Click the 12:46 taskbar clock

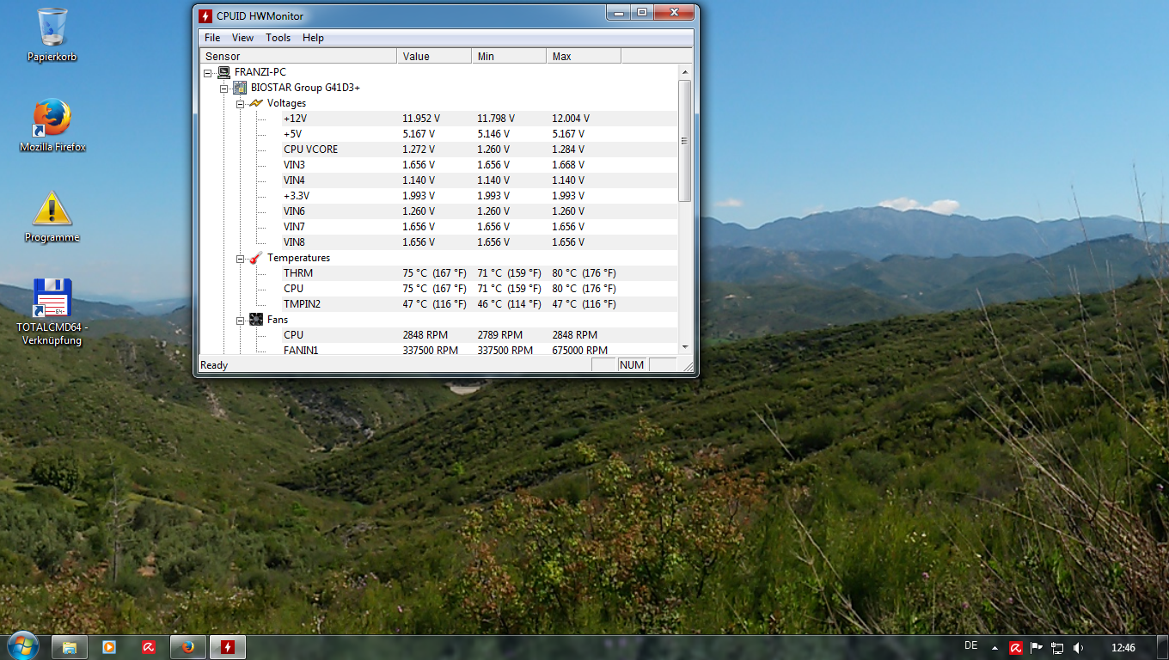pyautogui.click(x=1123, y=648)
